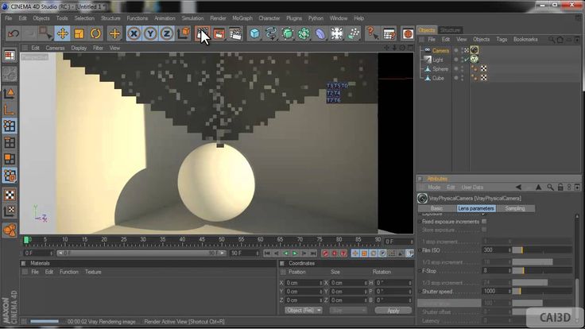Open Object Manager Tags menu
The width and height of the screenshot is (585, 329).
click(502, 39)
